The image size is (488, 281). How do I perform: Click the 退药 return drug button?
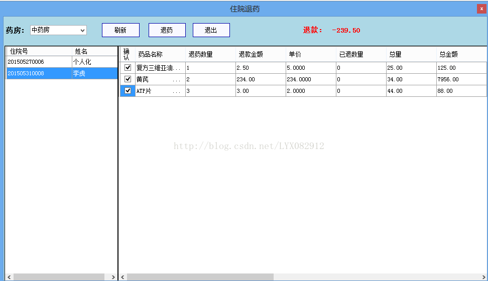(167, 30)
